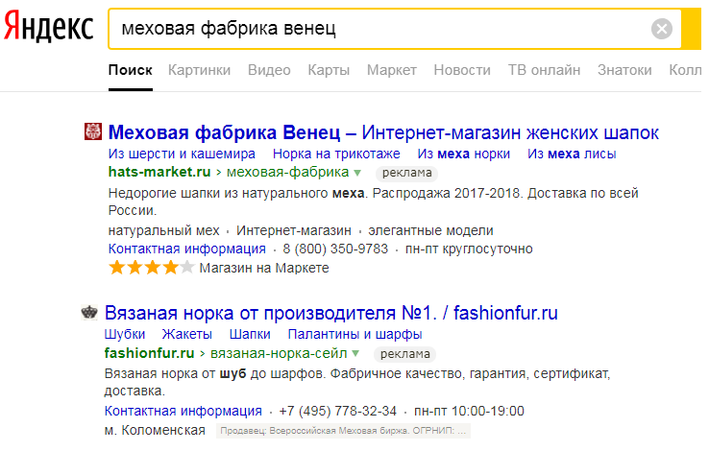Click the hats-market.ru red favicon

93,131
